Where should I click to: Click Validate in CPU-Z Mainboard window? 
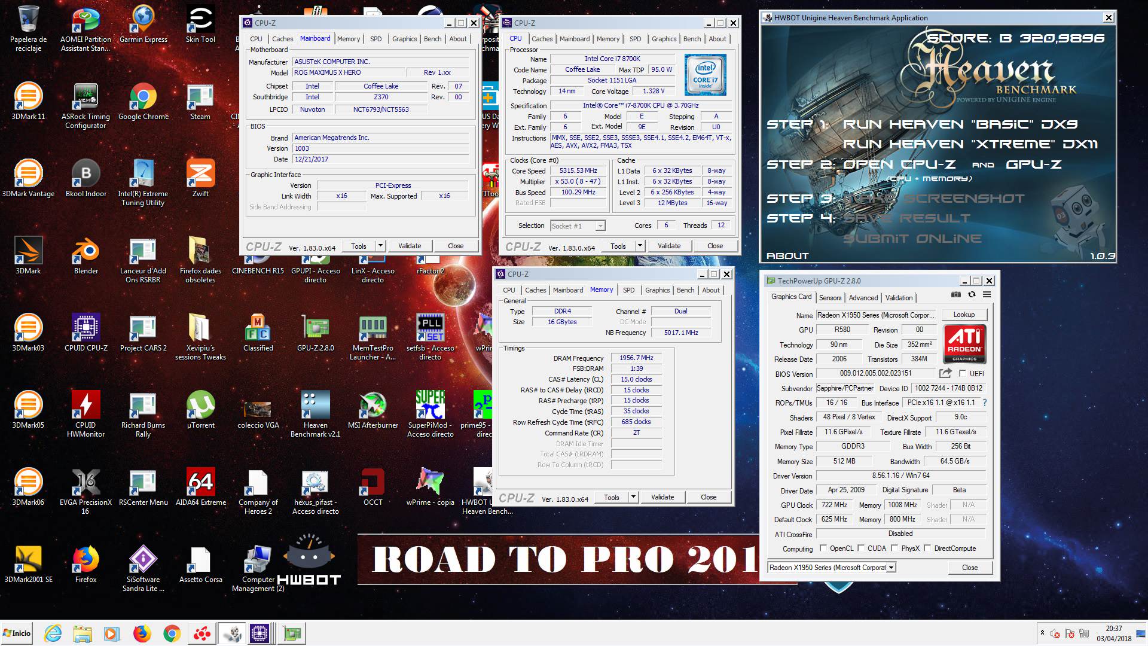[410, 246]
